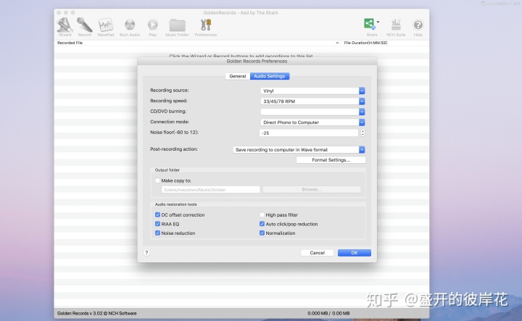This screenshot has width=522, height=321.
Task: Enable the High pass filter checkbox
Action: (262, 215)
